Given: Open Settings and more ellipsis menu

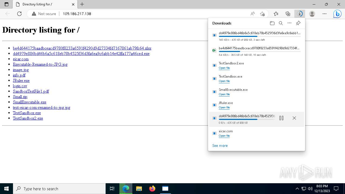Looking at the screenshot, I should point(325,14).
